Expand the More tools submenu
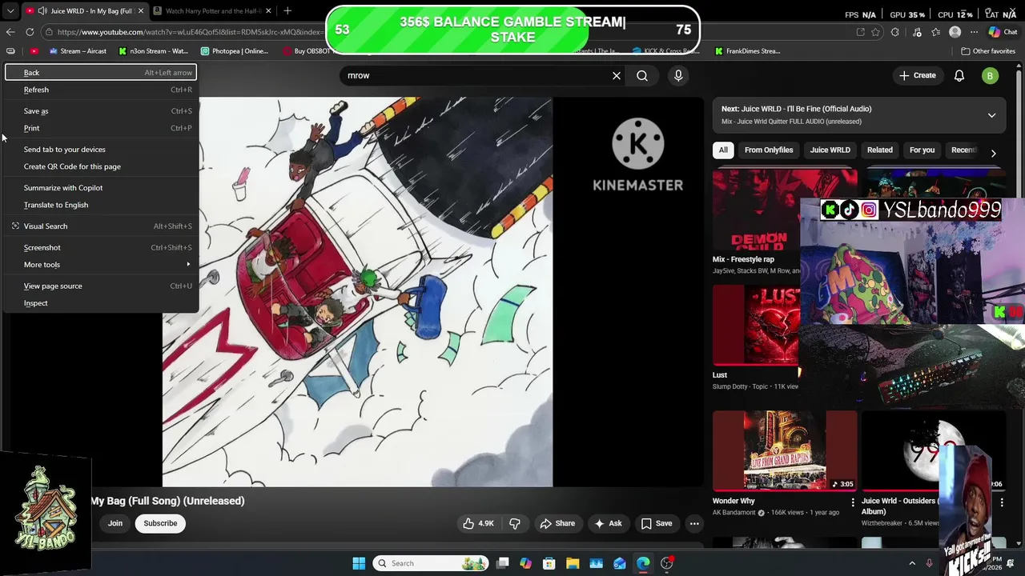1025x576 pixels. click(x=101, y=265)
